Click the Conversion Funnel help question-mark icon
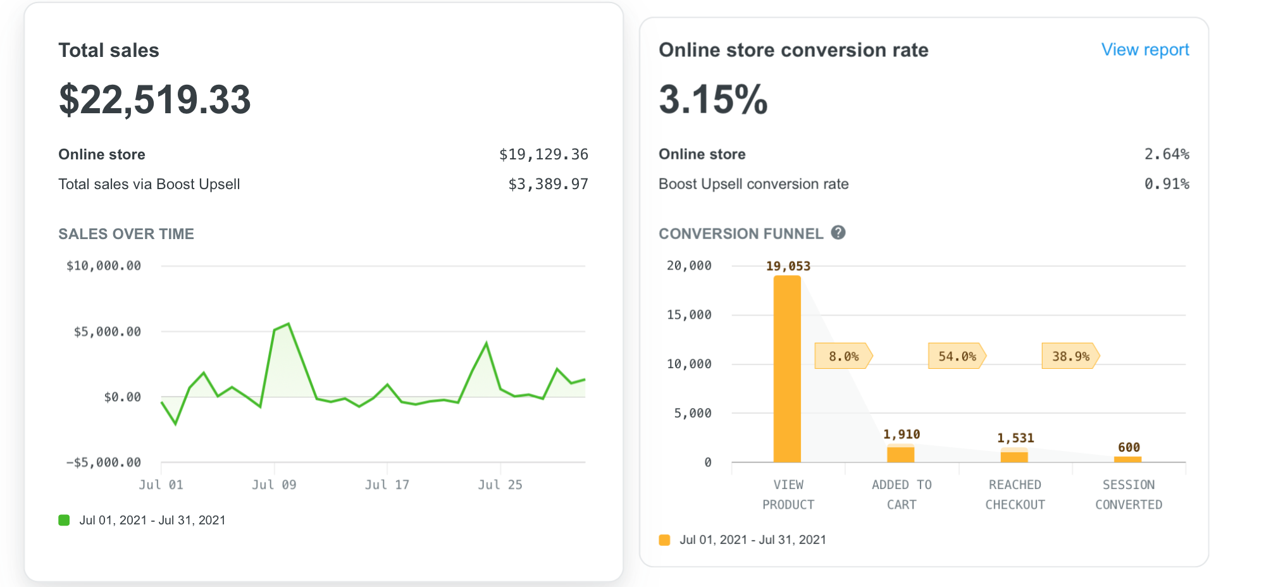Screen dimensions: 1278x587 click(x=838, y=233)
